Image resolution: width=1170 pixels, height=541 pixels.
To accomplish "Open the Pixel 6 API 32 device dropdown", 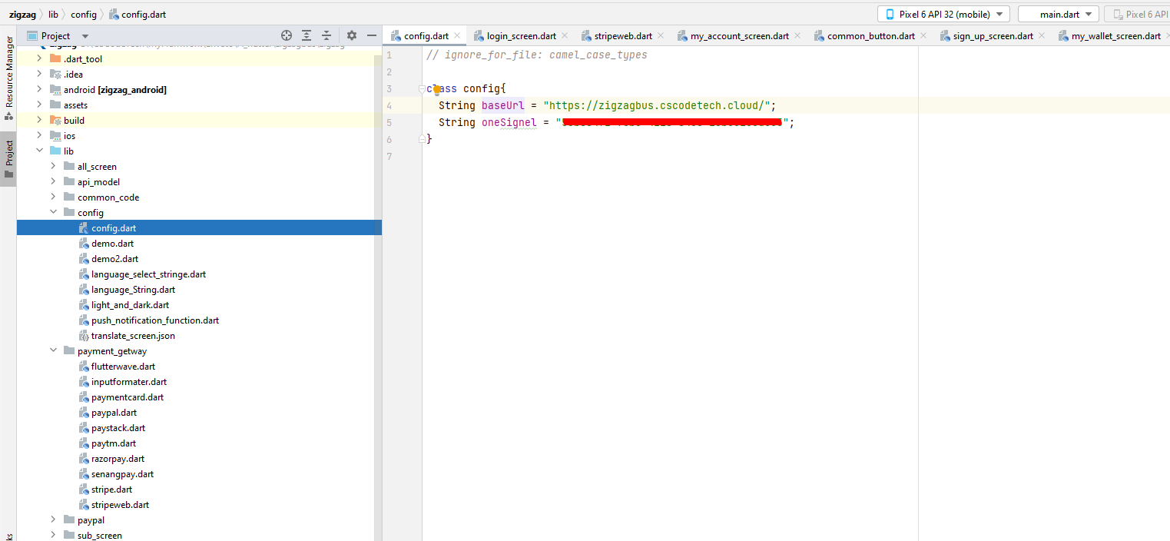I will 943,14.
